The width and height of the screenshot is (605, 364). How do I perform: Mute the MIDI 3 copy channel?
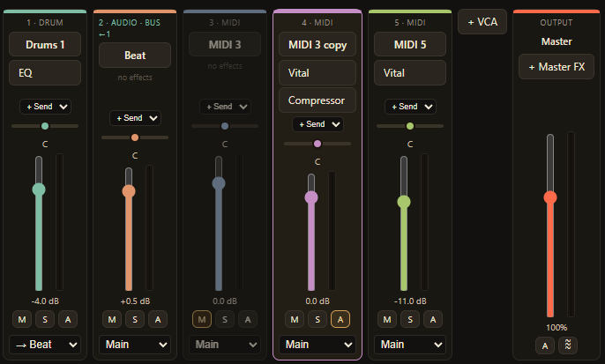[295, 319]
